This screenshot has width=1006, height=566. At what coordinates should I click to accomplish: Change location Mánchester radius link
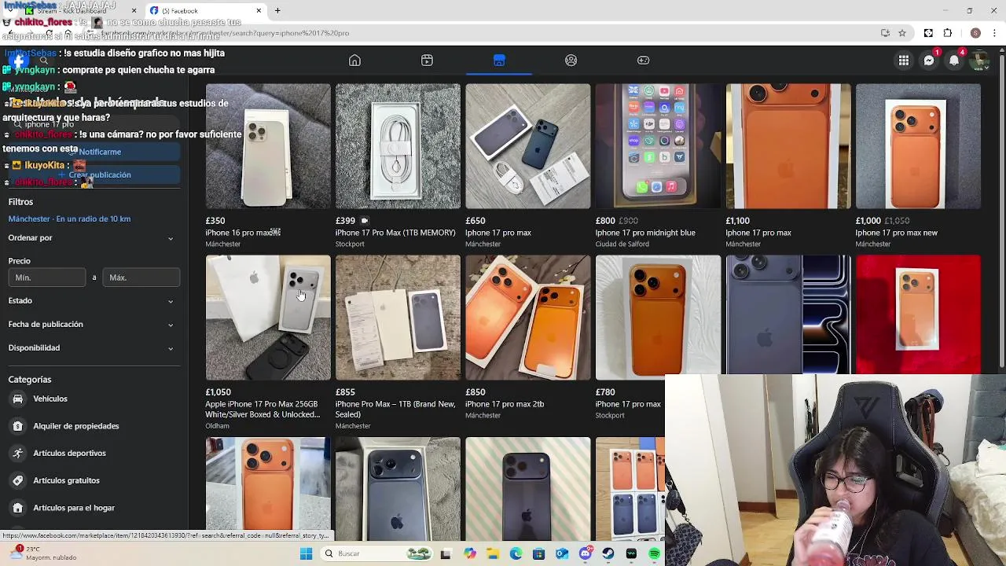[x=69, y=219]
